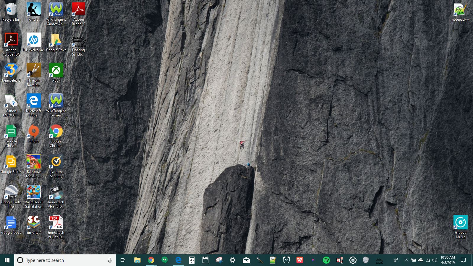Open Spotify from the taskbar

[x=326, y=260]
